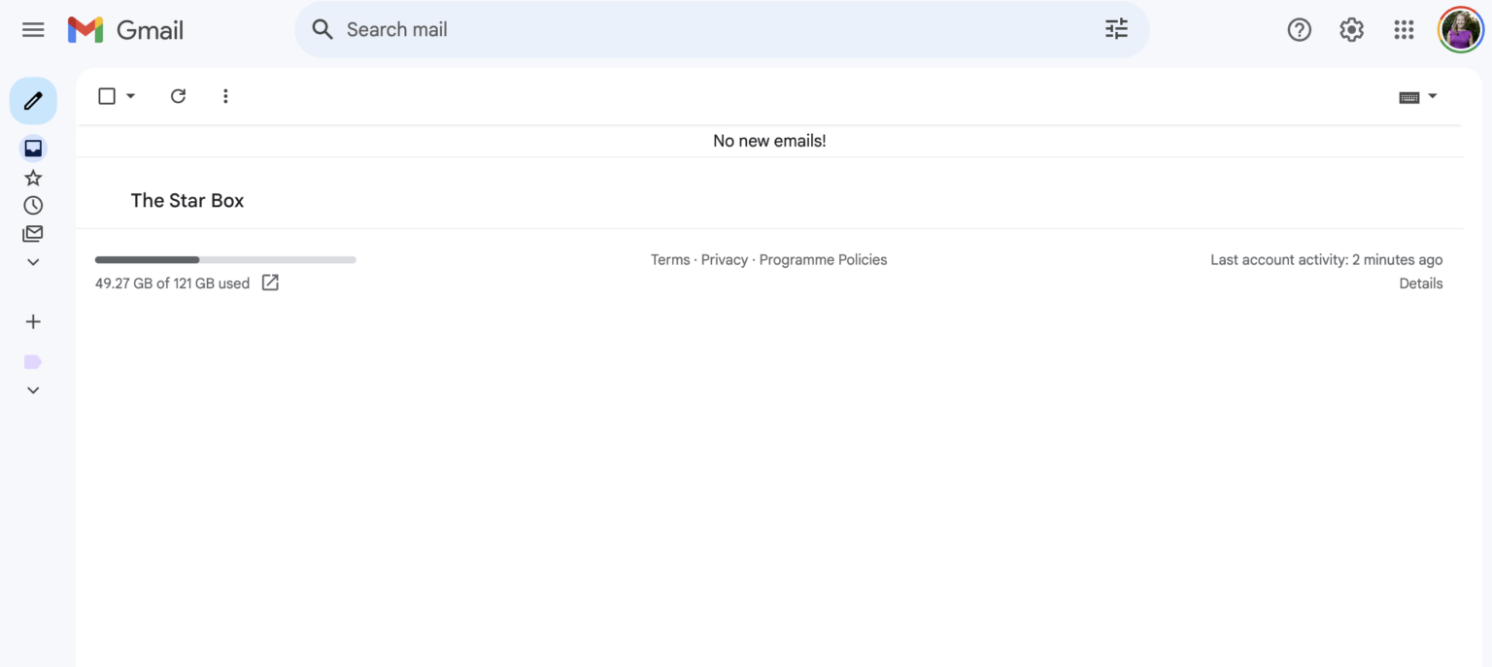The height and width of the screenshot is (667, 1492).
Task: Open the Starred mail icon
Action: (33, 178)
